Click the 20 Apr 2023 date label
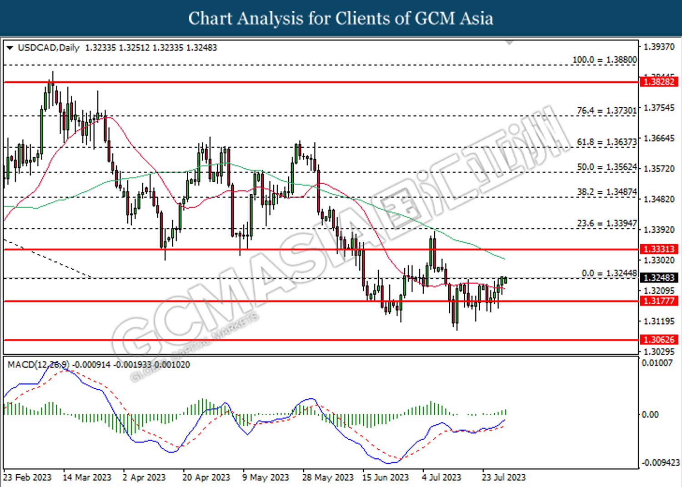Viewport: 682px width, 487px height. 206,477
